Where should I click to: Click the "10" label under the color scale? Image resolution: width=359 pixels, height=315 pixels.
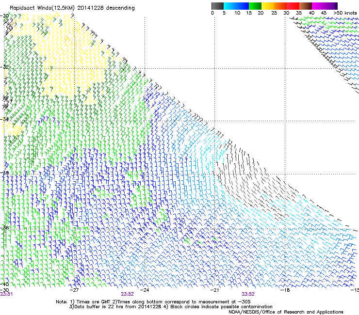(x=237, y=13)
